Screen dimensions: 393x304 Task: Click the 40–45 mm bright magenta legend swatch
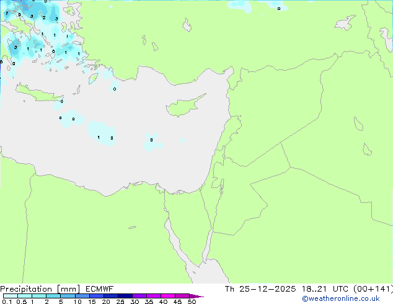[168, 296]
